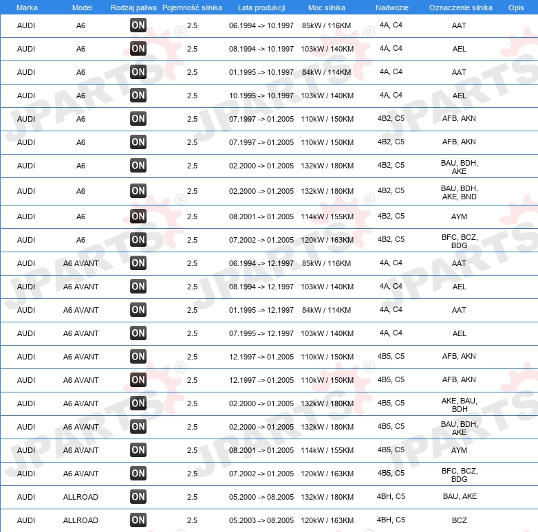This screenshot has width=538, height=532.
Task: Select AYM engine code in A6 AVANT row
Action: click(459, 450)
